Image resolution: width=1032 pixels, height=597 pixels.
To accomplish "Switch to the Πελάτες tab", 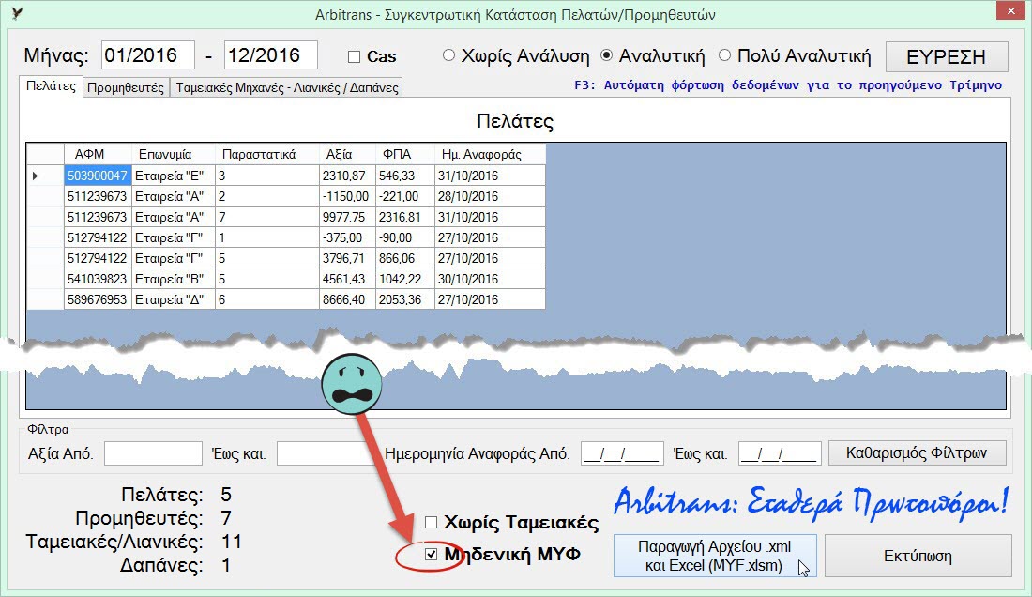I will click(51, 86).
